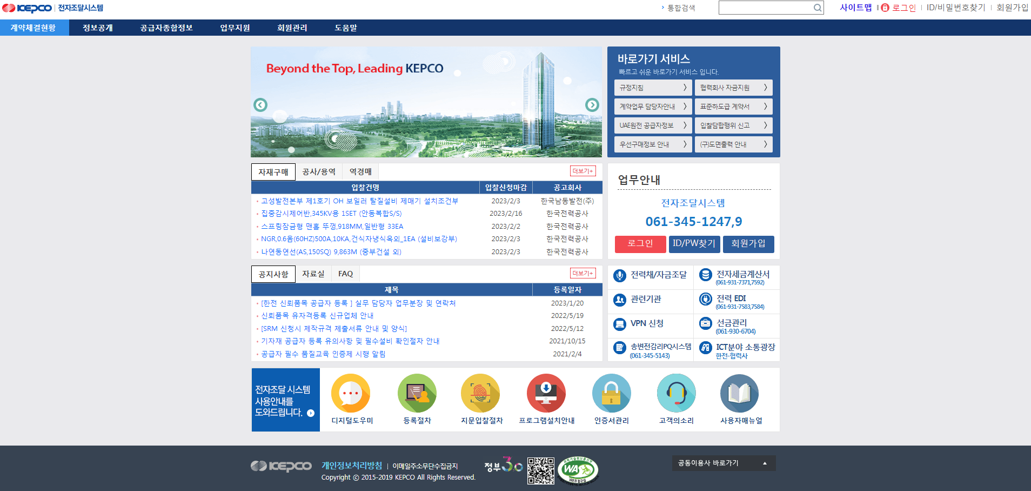
Task: Open the ID/비밀번호찾기 header link
Action: pyautogui.click(x=956, y=8)
